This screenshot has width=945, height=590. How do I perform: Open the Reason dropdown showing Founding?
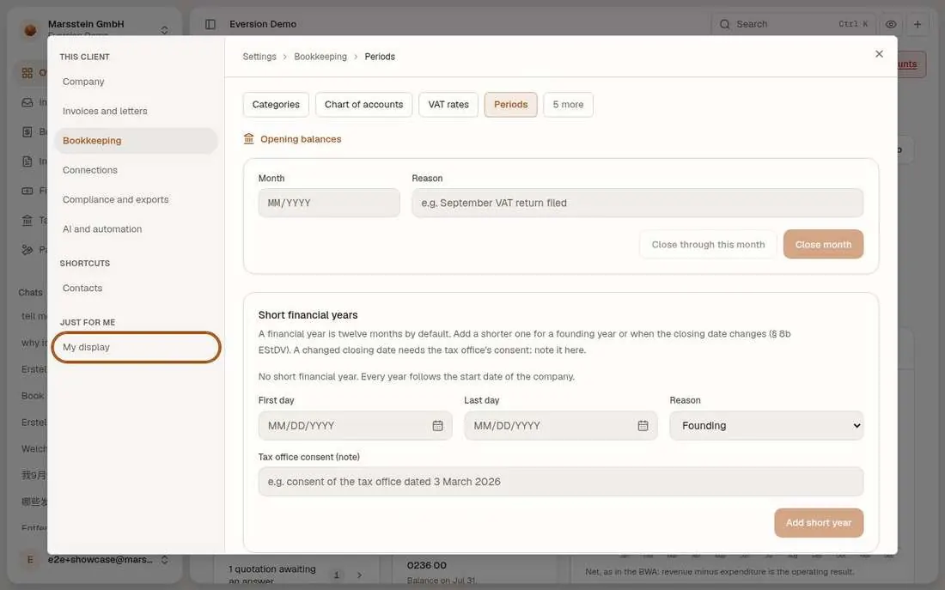point(766,425)
